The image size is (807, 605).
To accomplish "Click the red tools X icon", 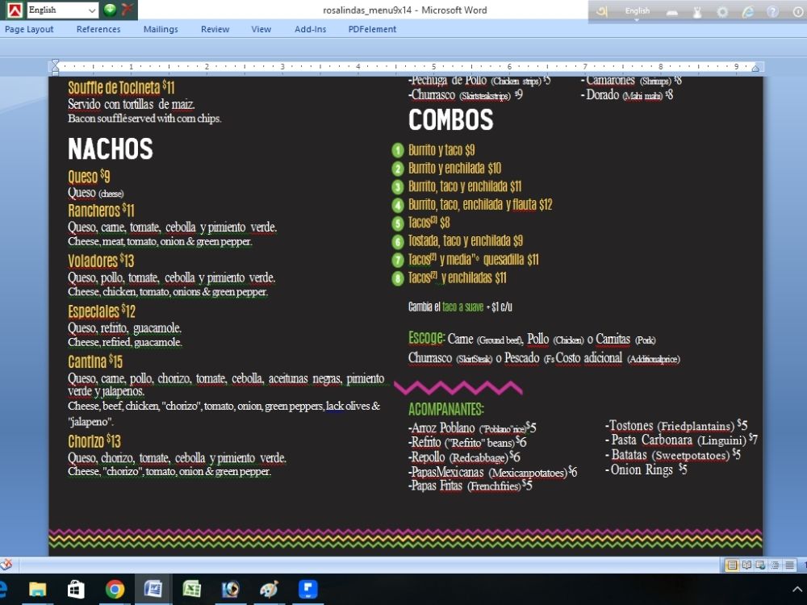I will (128, 9).
